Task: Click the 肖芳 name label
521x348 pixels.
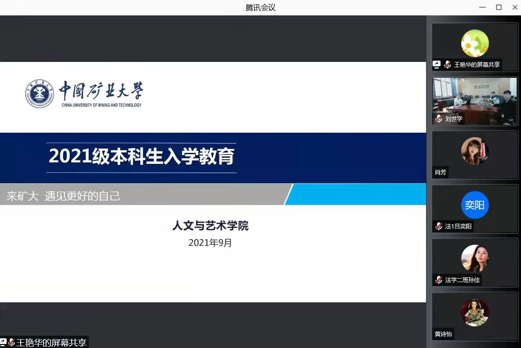Action: [x=441, y=172]
